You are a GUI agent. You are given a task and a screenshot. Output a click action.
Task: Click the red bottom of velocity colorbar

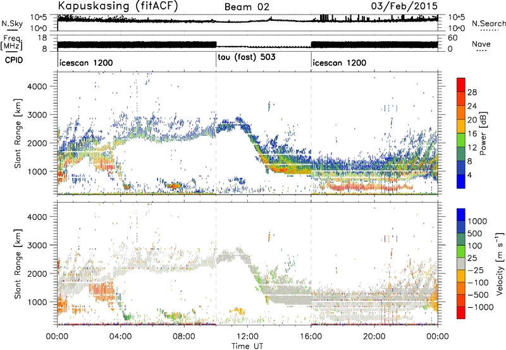pyautogui.click(x=461, y=313)
